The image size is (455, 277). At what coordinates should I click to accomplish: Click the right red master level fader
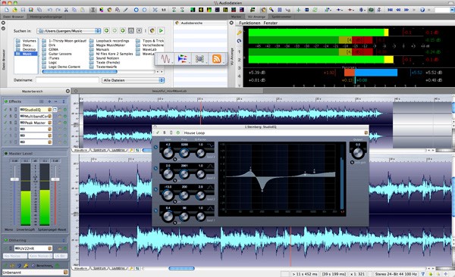pos(55,179)
